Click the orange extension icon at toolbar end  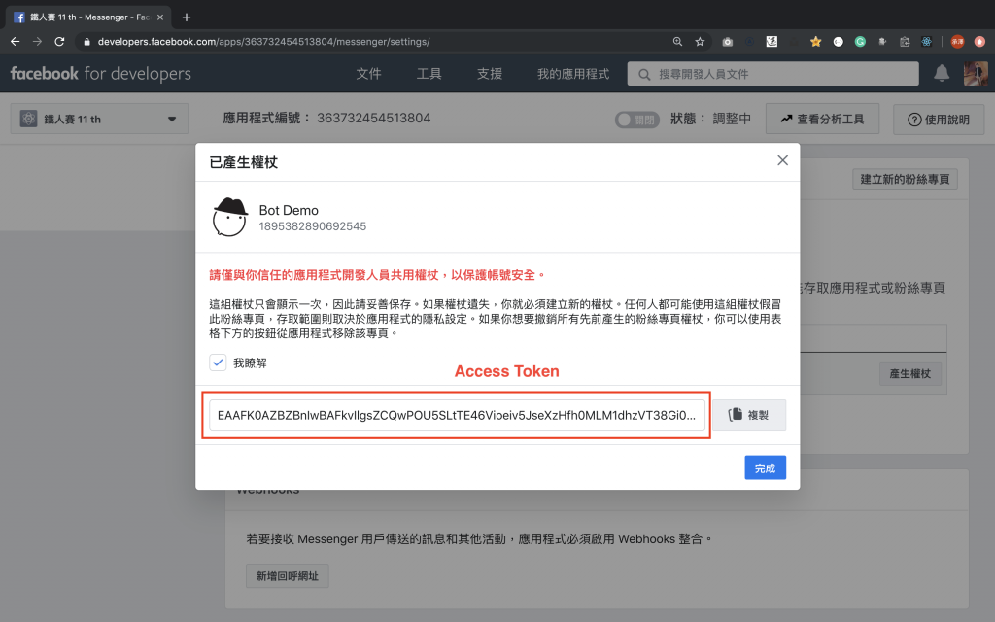click(x=979, y=41)
